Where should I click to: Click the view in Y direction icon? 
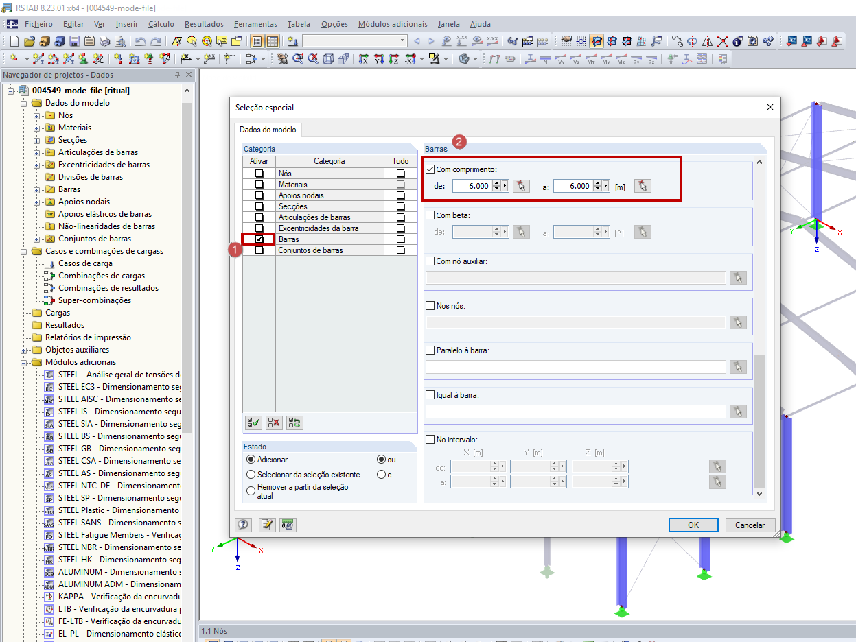[x=378, y=59]
